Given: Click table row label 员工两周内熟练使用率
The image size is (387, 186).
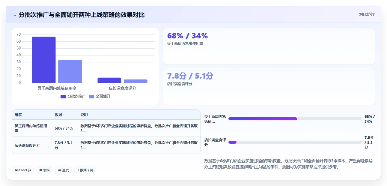Looking at the screenshot, I should click(x=31, y=128).
